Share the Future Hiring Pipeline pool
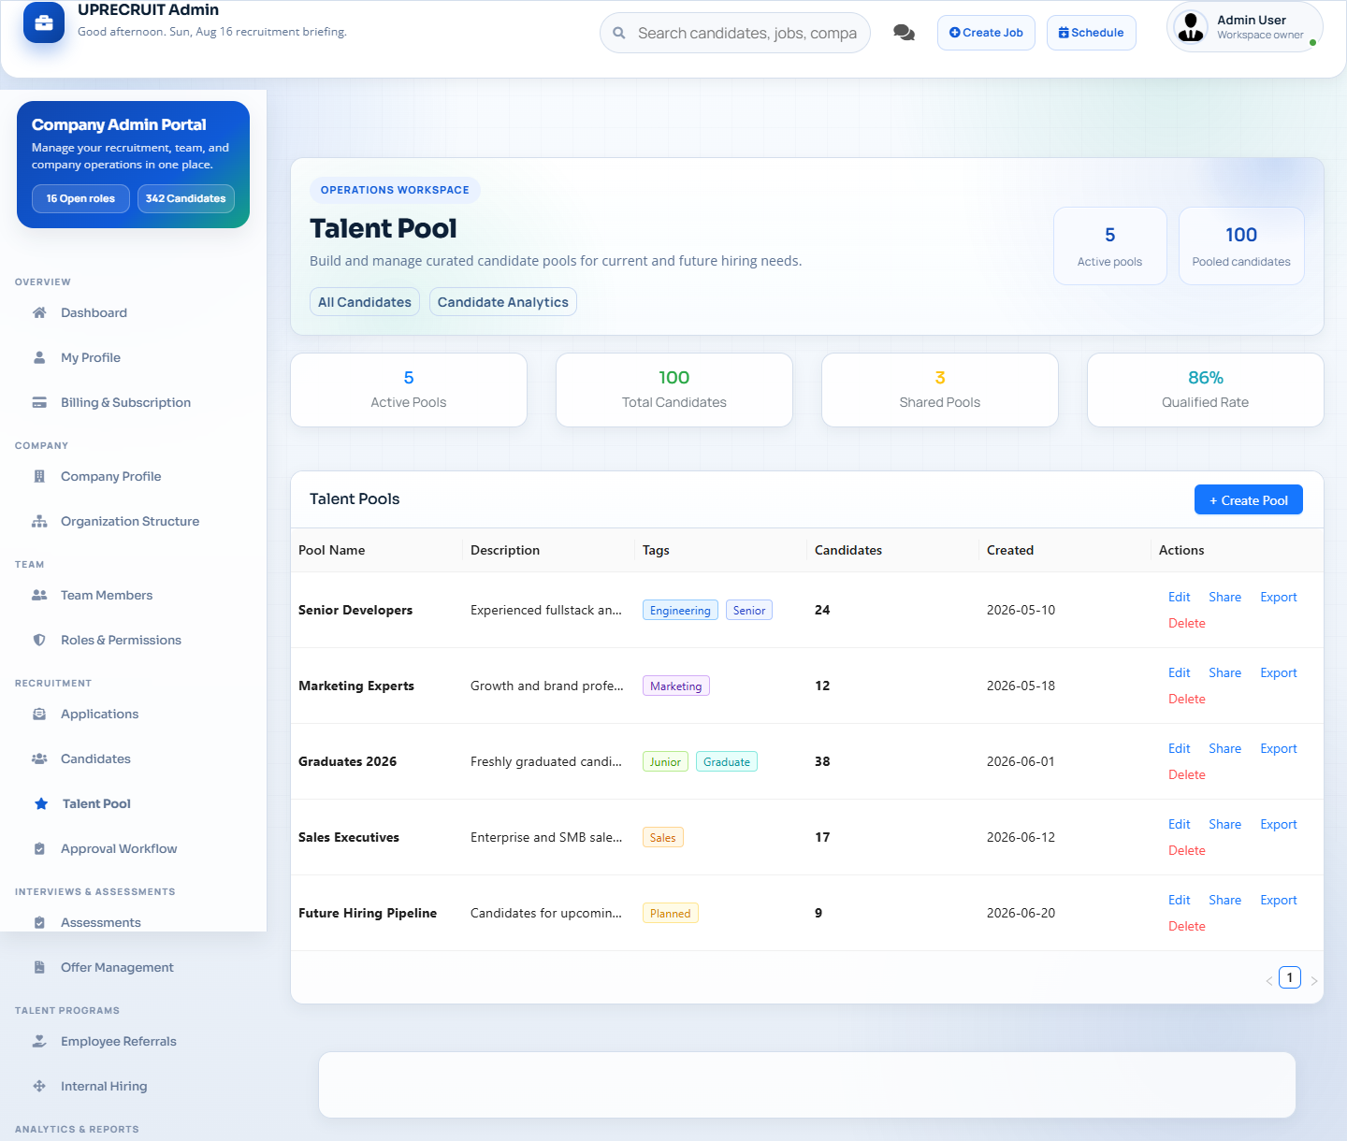Viewport: 1347px width, 1141px height. (x=1224, y=900)
